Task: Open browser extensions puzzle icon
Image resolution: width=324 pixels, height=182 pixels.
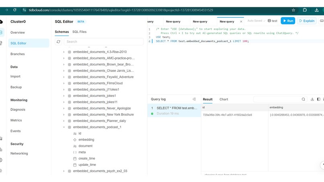Action: 305,10
